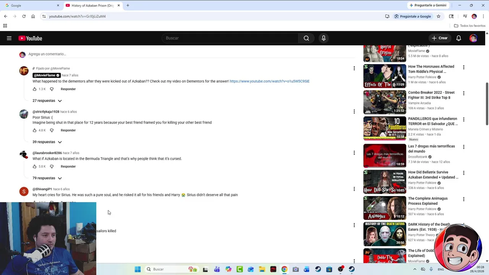Open File Explorer from the taskbar

(262, 269)
